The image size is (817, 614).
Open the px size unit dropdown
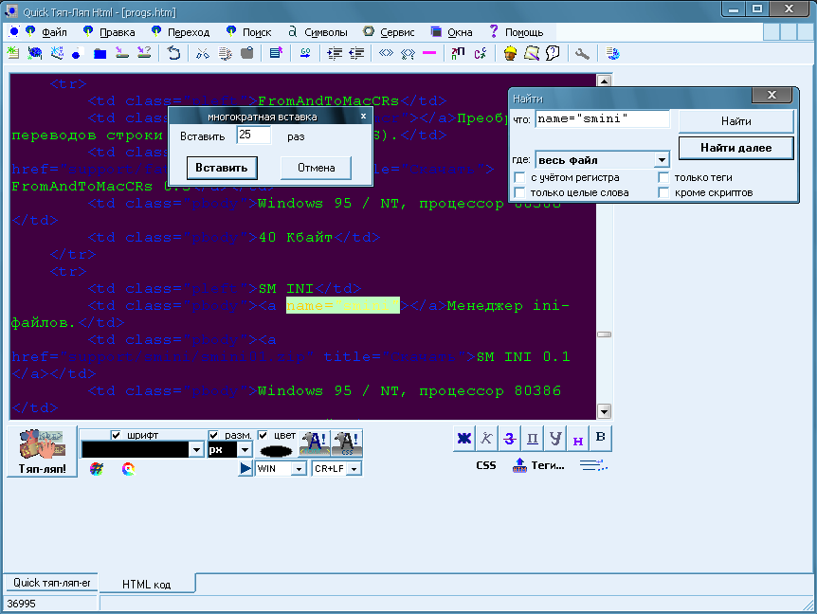(245, 449)
